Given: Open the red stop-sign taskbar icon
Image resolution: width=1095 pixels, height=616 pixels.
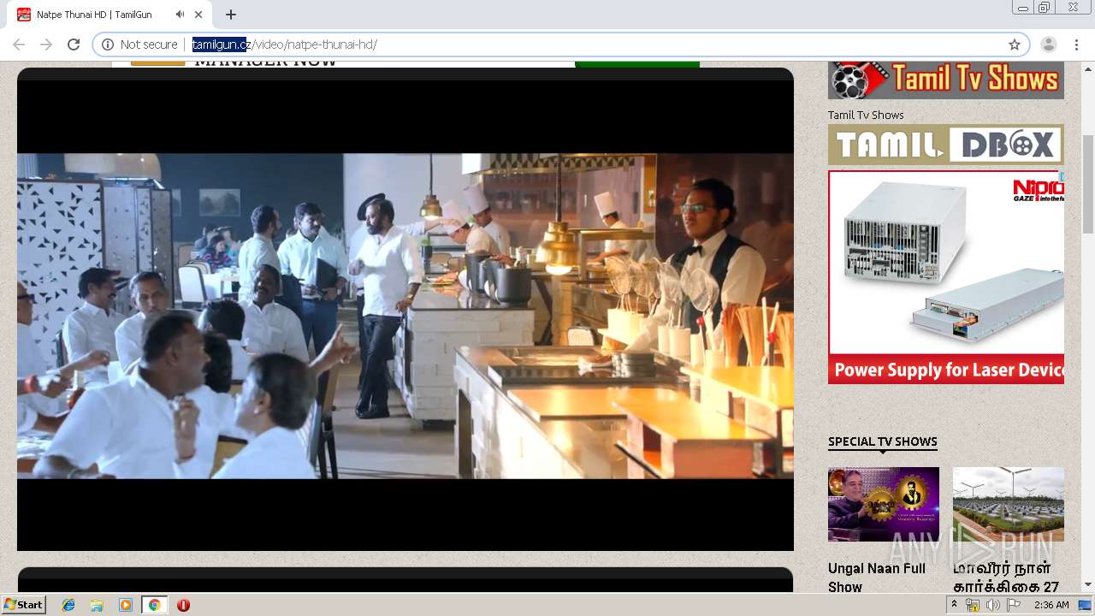Looking at the screenshot, I should click(x=183, y=605).
